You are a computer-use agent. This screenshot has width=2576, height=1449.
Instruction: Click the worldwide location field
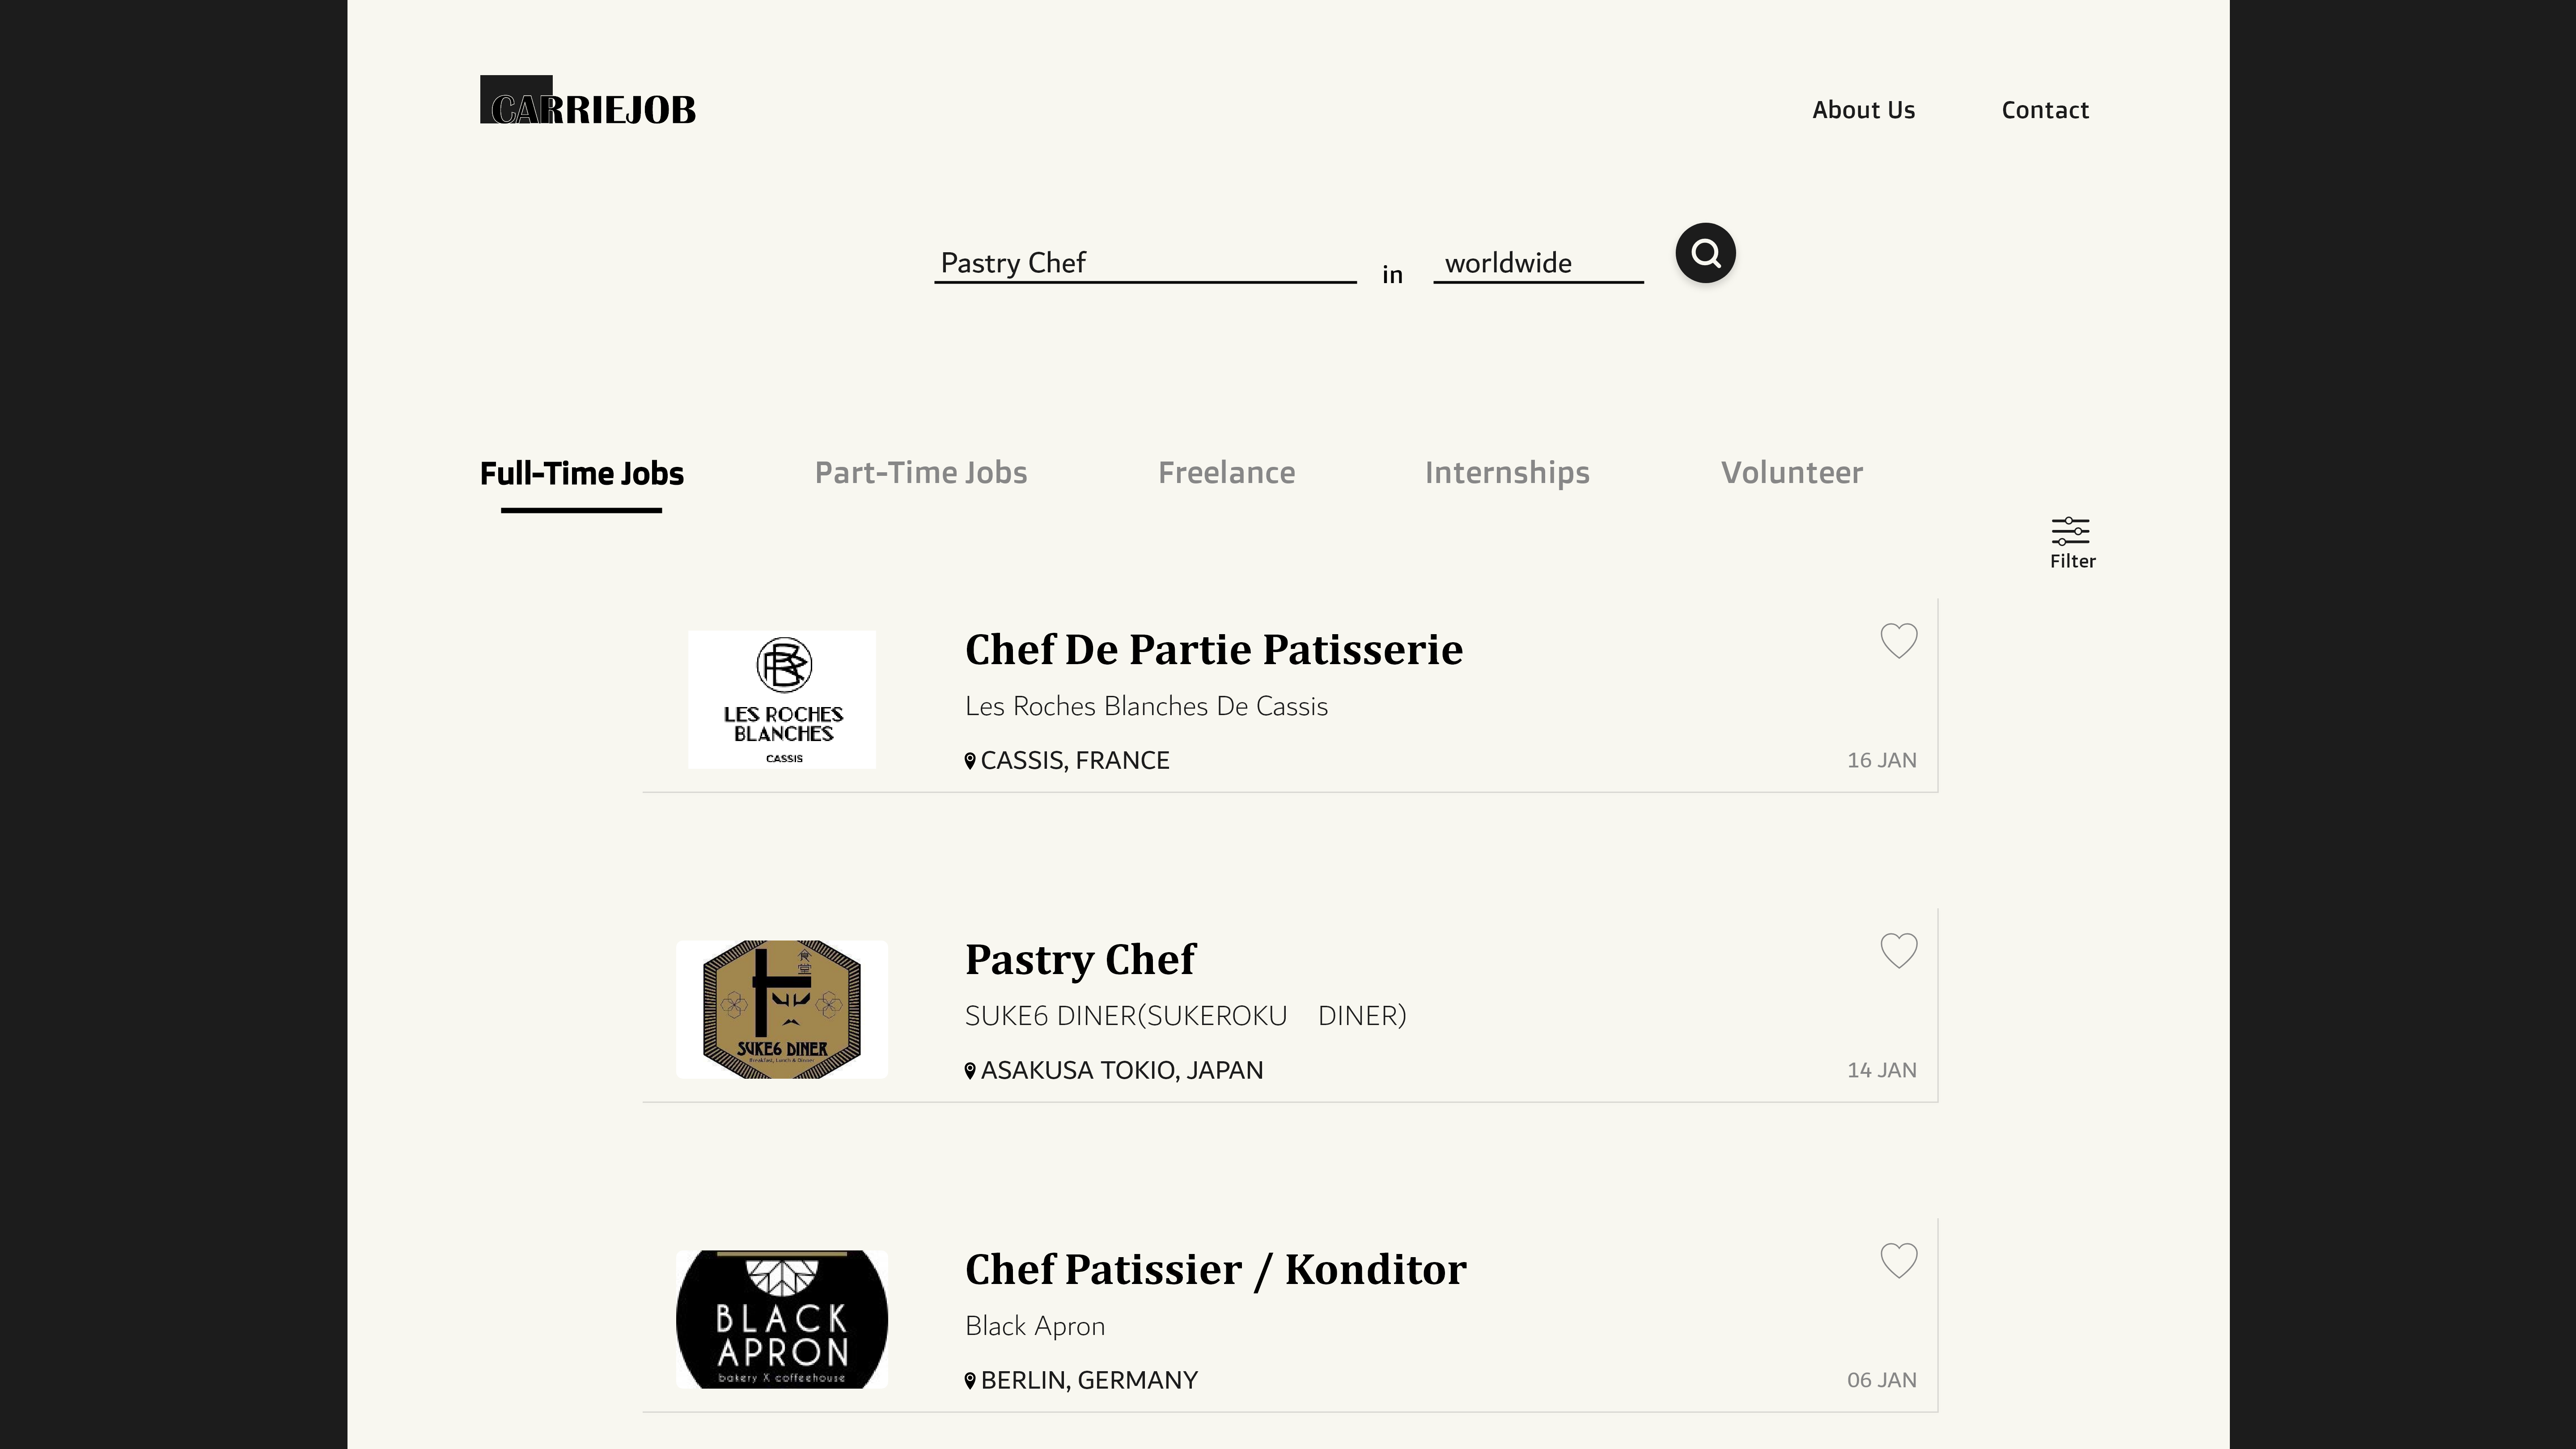tap(1538, 263)
